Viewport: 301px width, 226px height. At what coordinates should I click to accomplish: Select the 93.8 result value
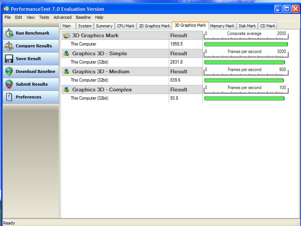click(174, 98)
